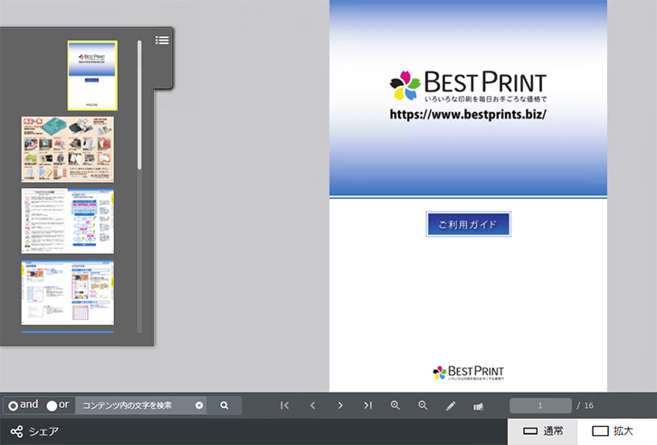This screenshot has width=657, height=445.
Task: Go to the previous page
Action: [x=312, y=405]
